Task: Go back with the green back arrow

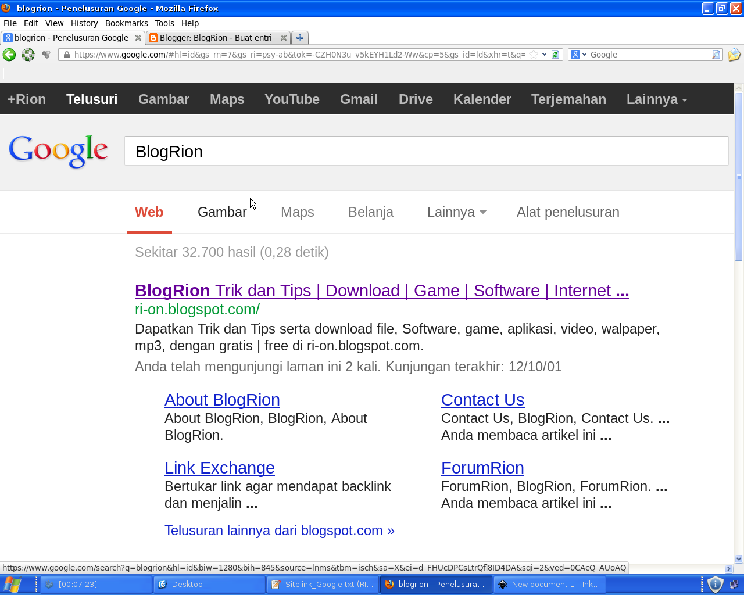Action: pos(9,55)
